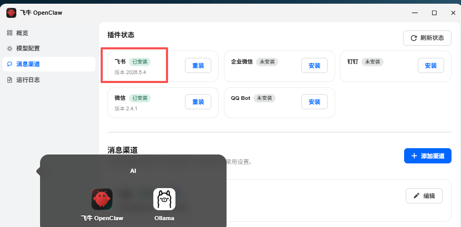Close the 飞牛 OpenClaw window
This screenshot has height=227, width=461.
(x=453, y=13)
